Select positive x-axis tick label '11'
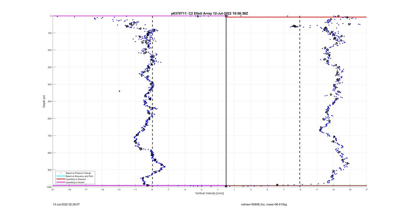 pyautogui.click(x=317, y=189)
